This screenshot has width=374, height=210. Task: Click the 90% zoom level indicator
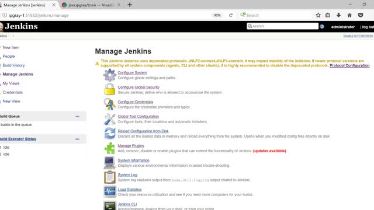point(217,15)
